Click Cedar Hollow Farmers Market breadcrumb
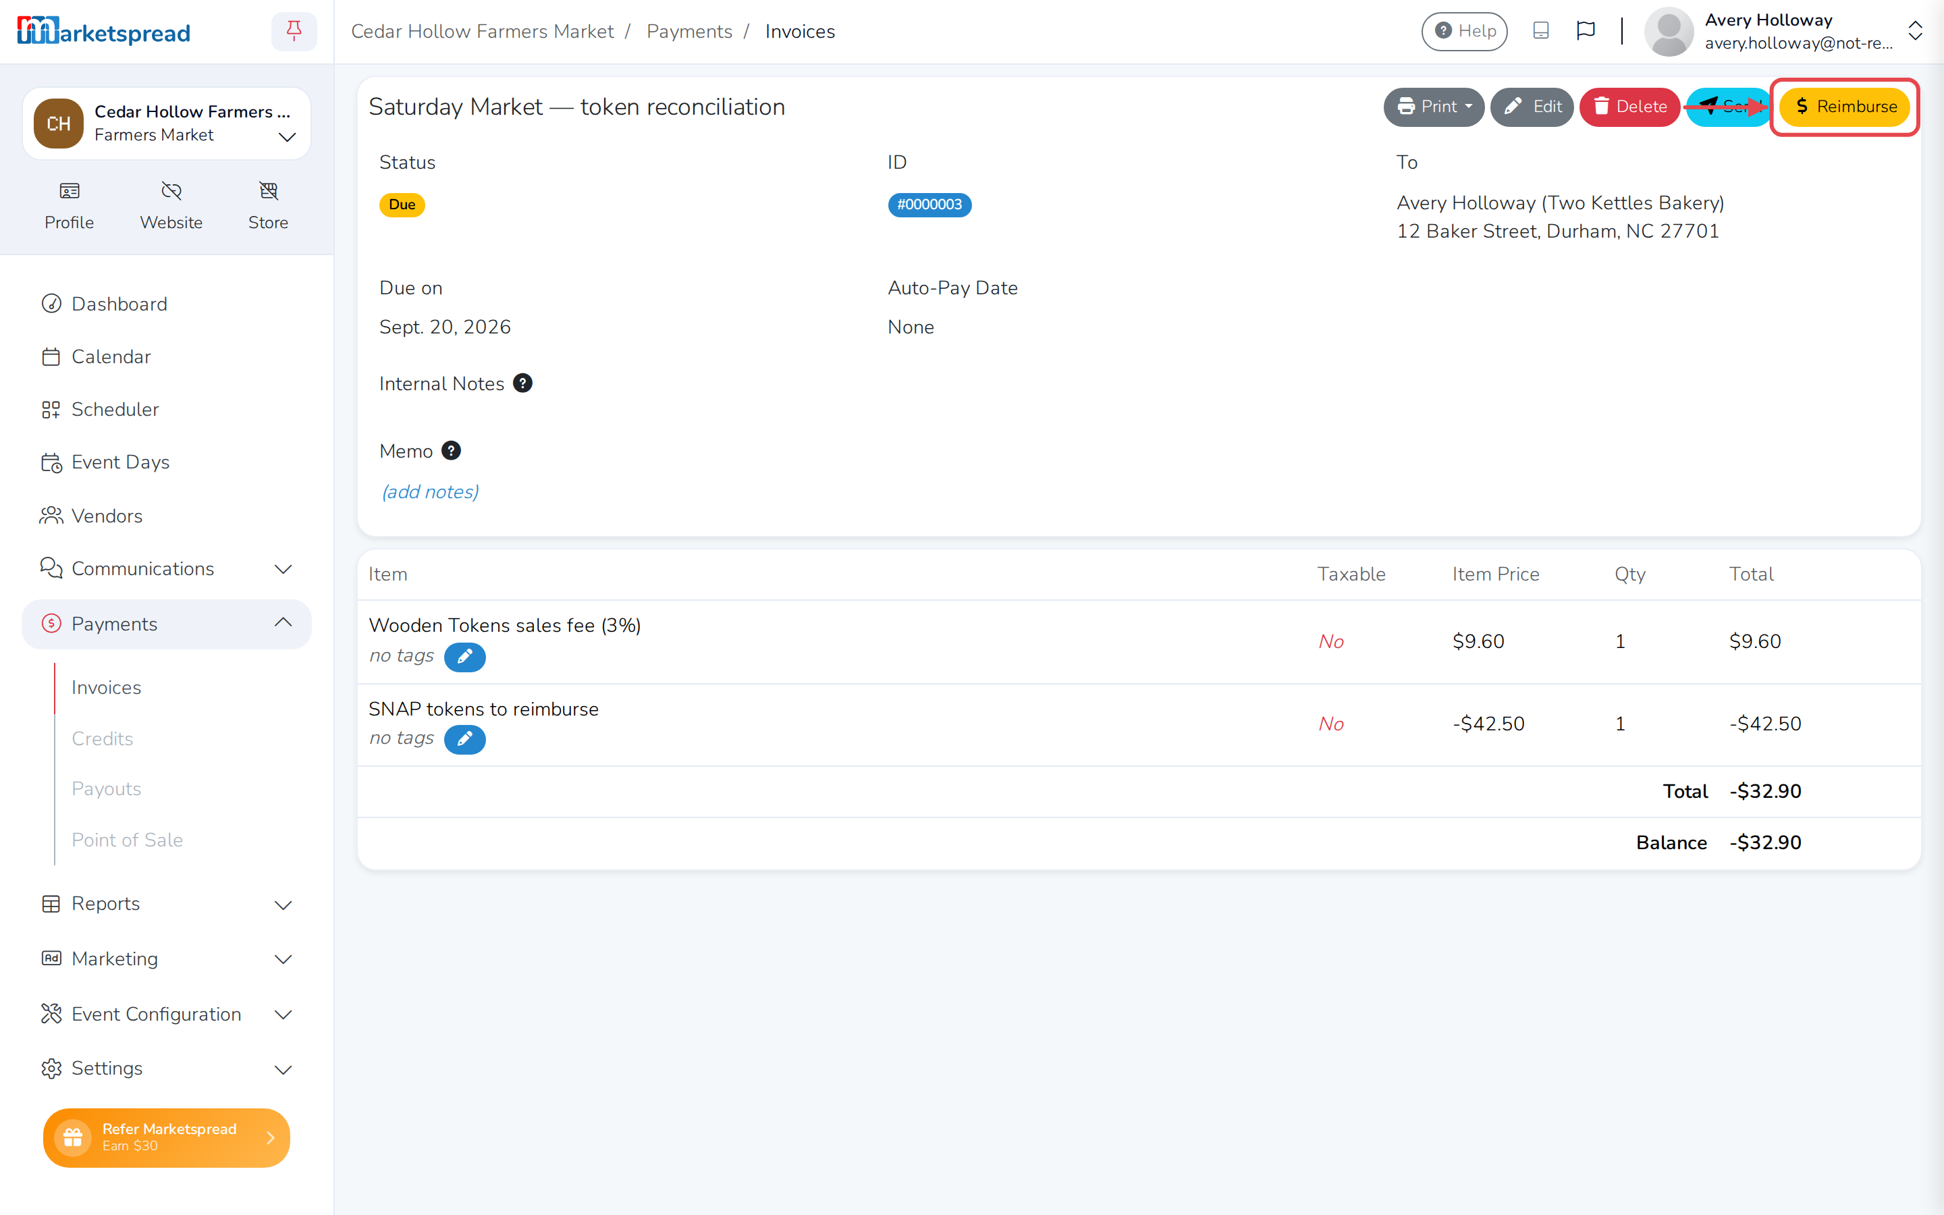The image size is (1944, 1215). point(482,31)
